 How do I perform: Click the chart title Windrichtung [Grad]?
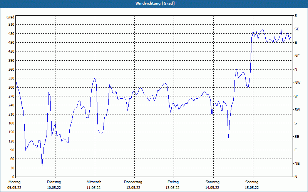point(155,3)
